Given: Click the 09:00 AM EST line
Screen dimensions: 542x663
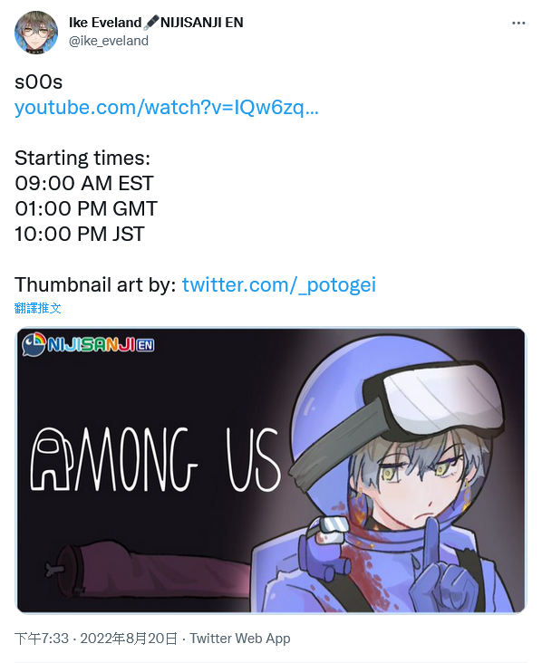Looking at the screenshot, I should (x=83, y=184).
